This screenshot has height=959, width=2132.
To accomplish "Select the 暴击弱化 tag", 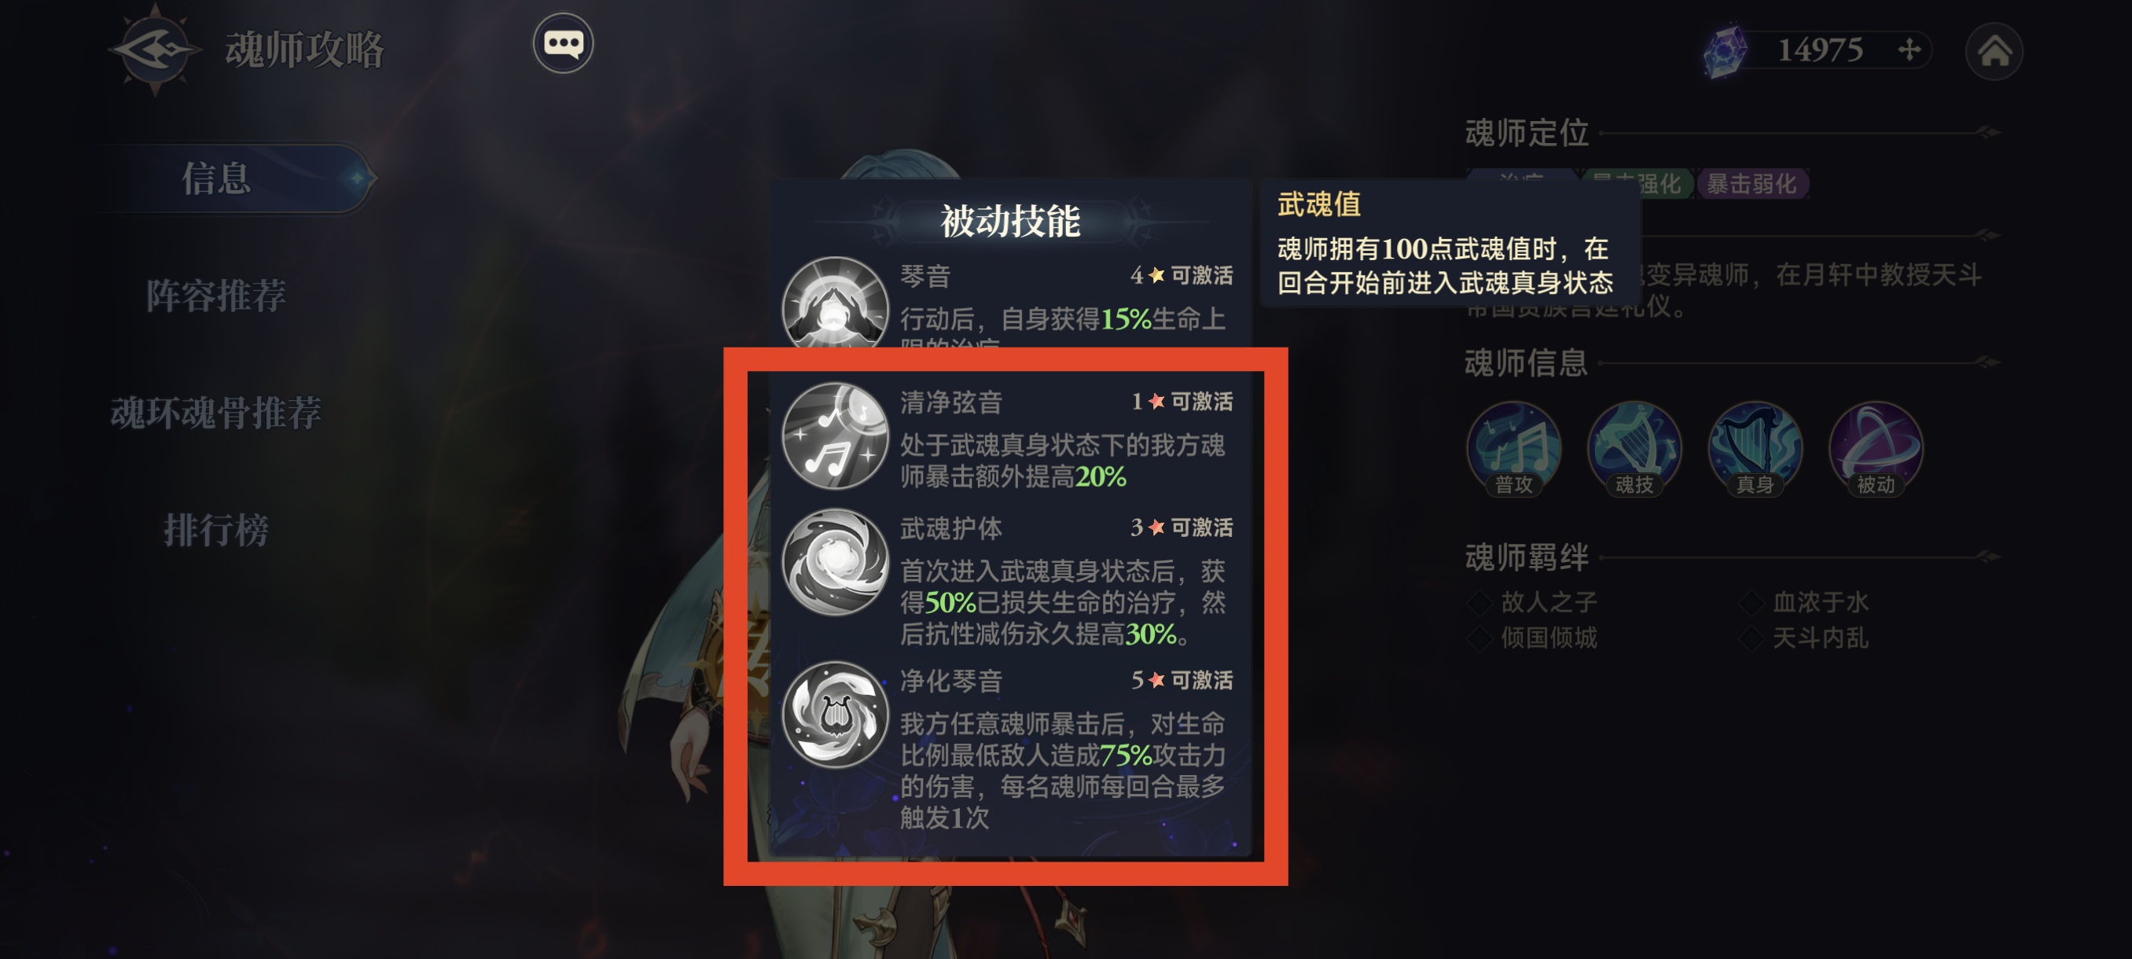I will click(1752, 184).
